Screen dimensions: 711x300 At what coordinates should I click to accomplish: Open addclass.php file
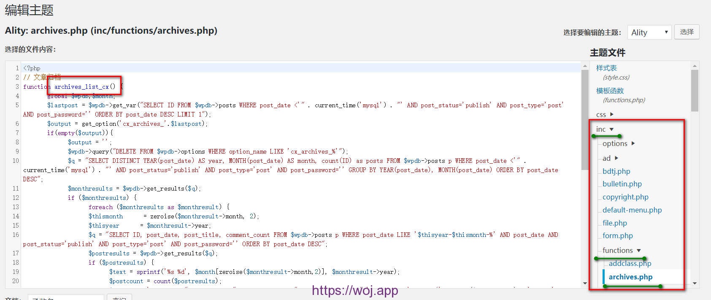tap(630, 263)
